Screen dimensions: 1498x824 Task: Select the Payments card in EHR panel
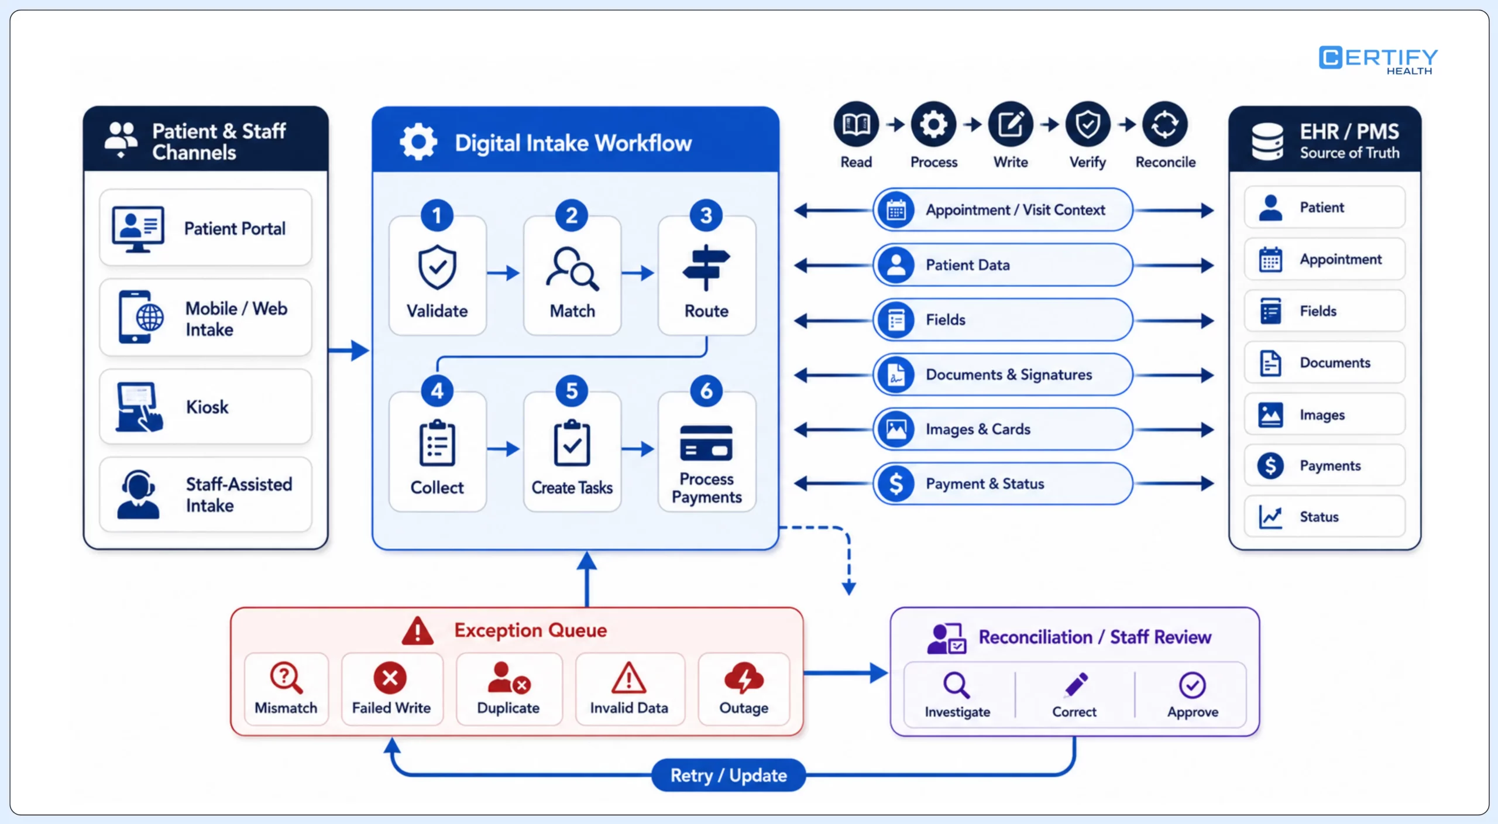1324,466
